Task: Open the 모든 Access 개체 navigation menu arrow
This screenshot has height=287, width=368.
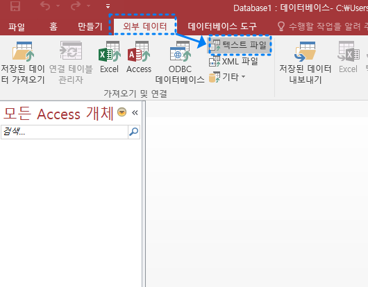Action: click(x=122, y=112)
